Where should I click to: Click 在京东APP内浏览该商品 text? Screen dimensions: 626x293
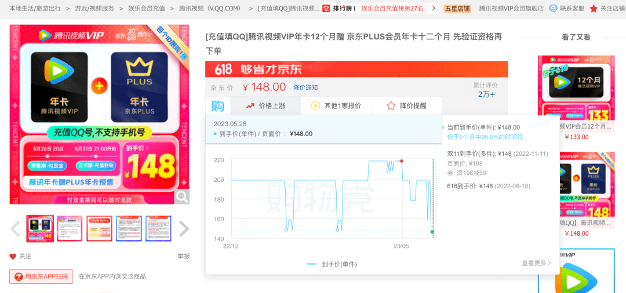(x=112, y=276)
